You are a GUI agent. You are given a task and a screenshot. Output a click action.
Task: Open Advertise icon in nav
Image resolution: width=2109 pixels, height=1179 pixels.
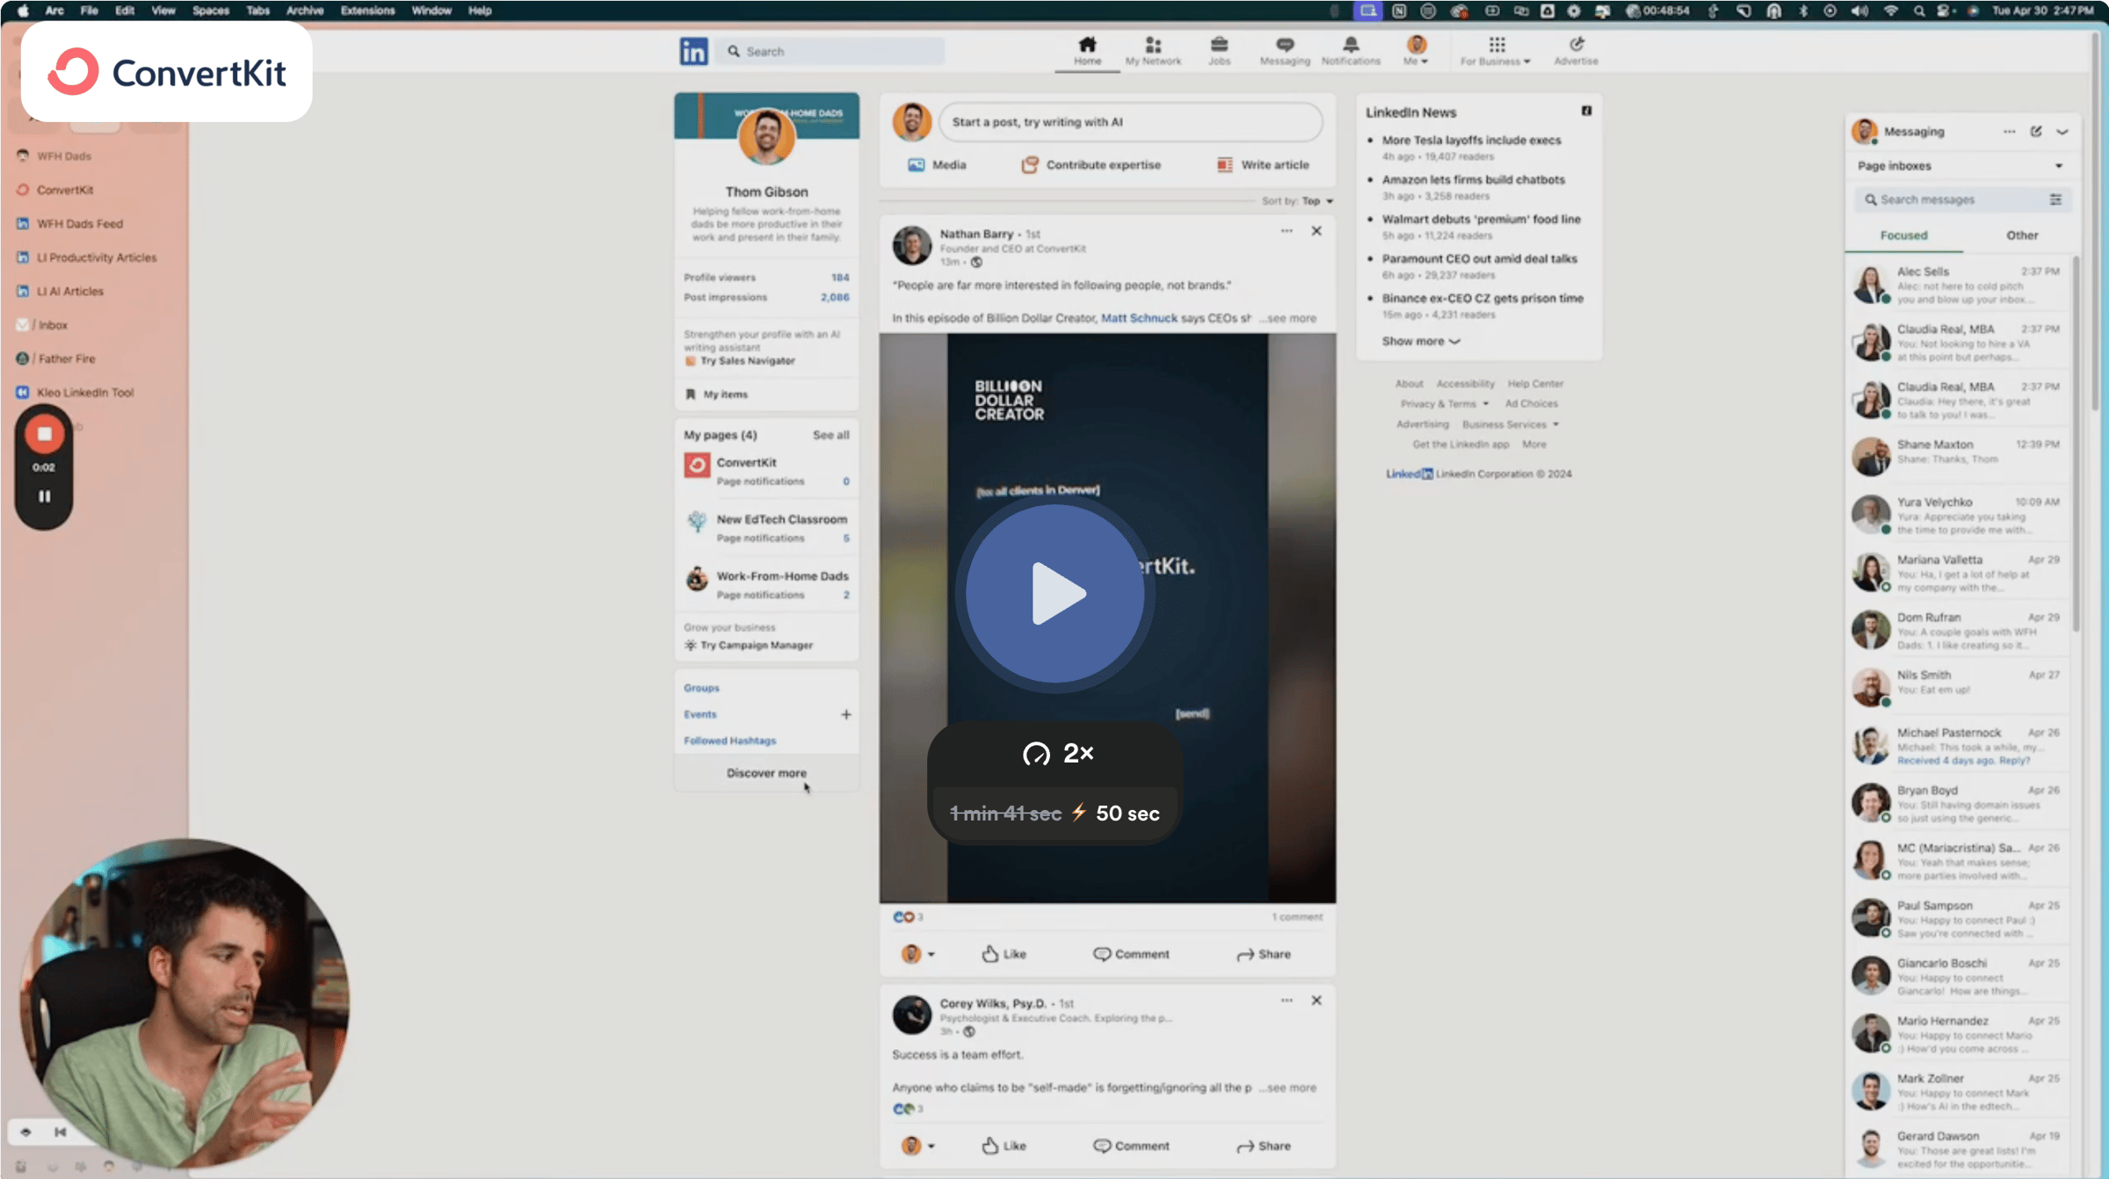1576,51
